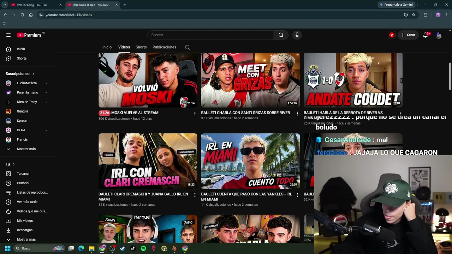
Task: Bookmark this page with the star icon
Action: (414, 15)
